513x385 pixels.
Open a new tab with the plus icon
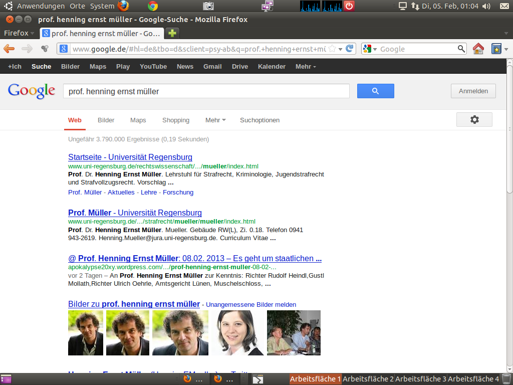click(172, 33)
